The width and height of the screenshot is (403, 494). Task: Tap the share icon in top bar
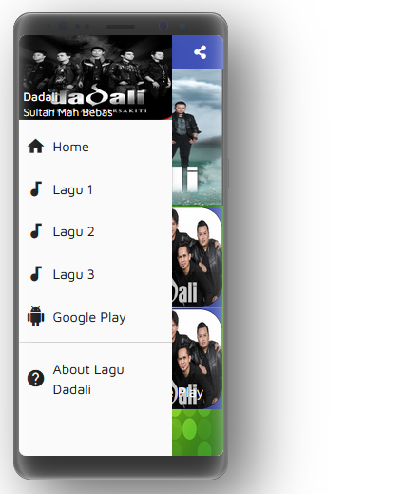[x=201, y=52]
